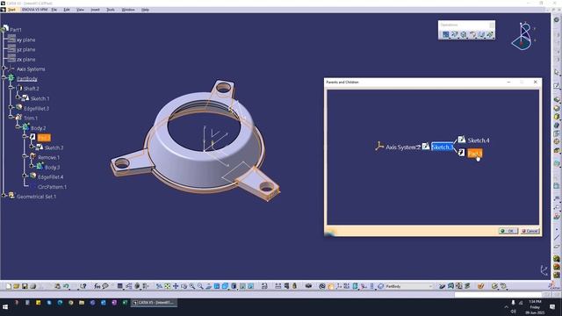The width and height of the screenshot is (562, 316).
Task: Click the New document icon in the bottom toolbar
Action: (x=9, y=286)
